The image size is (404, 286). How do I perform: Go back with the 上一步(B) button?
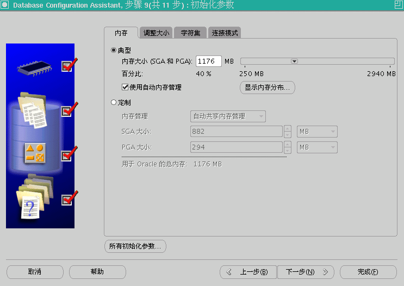point(248,272)
